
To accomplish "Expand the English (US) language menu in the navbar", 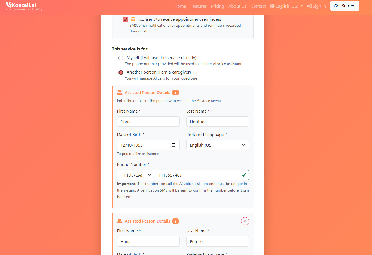I will click(x=286, y=6).
